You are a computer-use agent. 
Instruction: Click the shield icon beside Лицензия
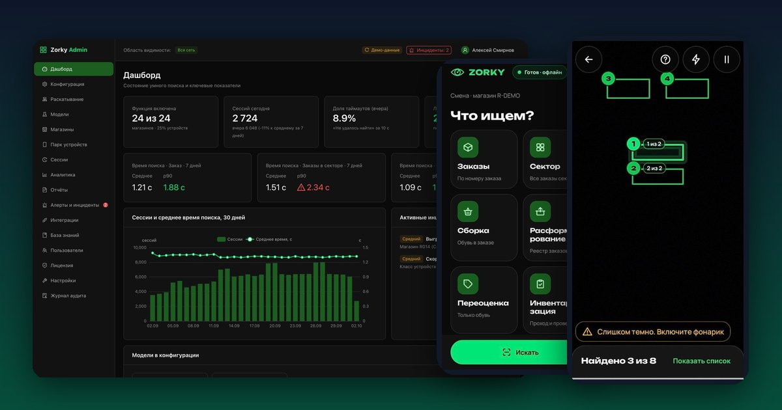(x=44, y=266)
